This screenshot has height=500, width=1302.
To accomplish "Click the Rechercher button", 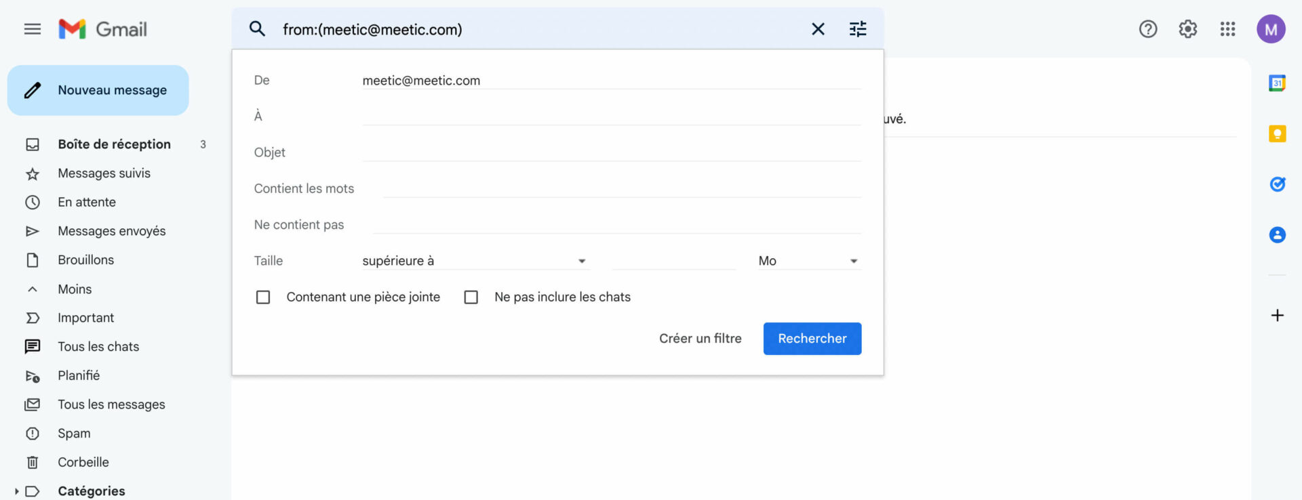I will (812, 338).
